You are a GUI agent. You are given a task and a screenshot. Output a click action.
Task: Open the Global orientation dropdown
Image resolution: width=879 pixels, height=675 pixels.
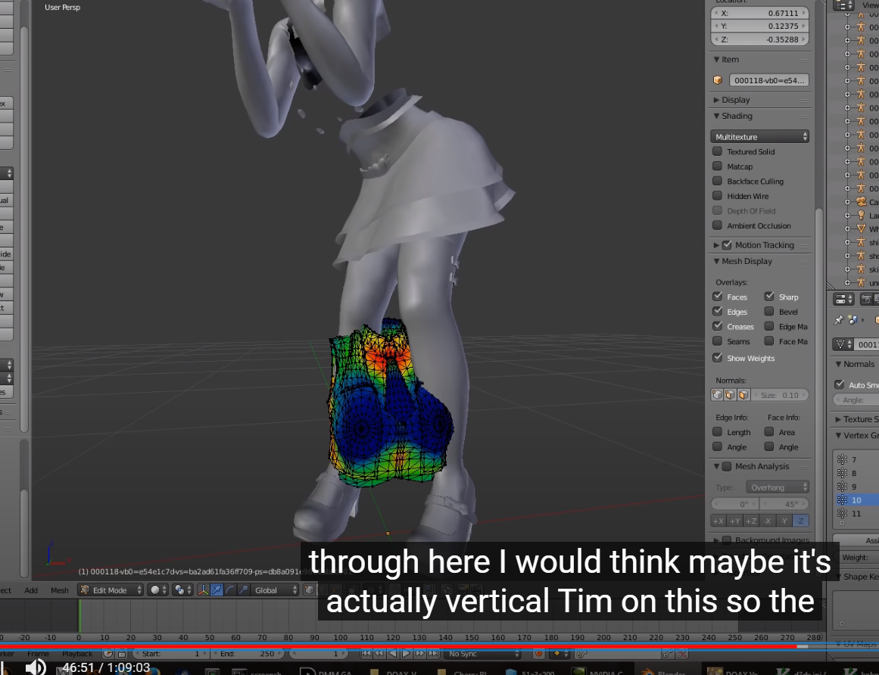point(275,589)
